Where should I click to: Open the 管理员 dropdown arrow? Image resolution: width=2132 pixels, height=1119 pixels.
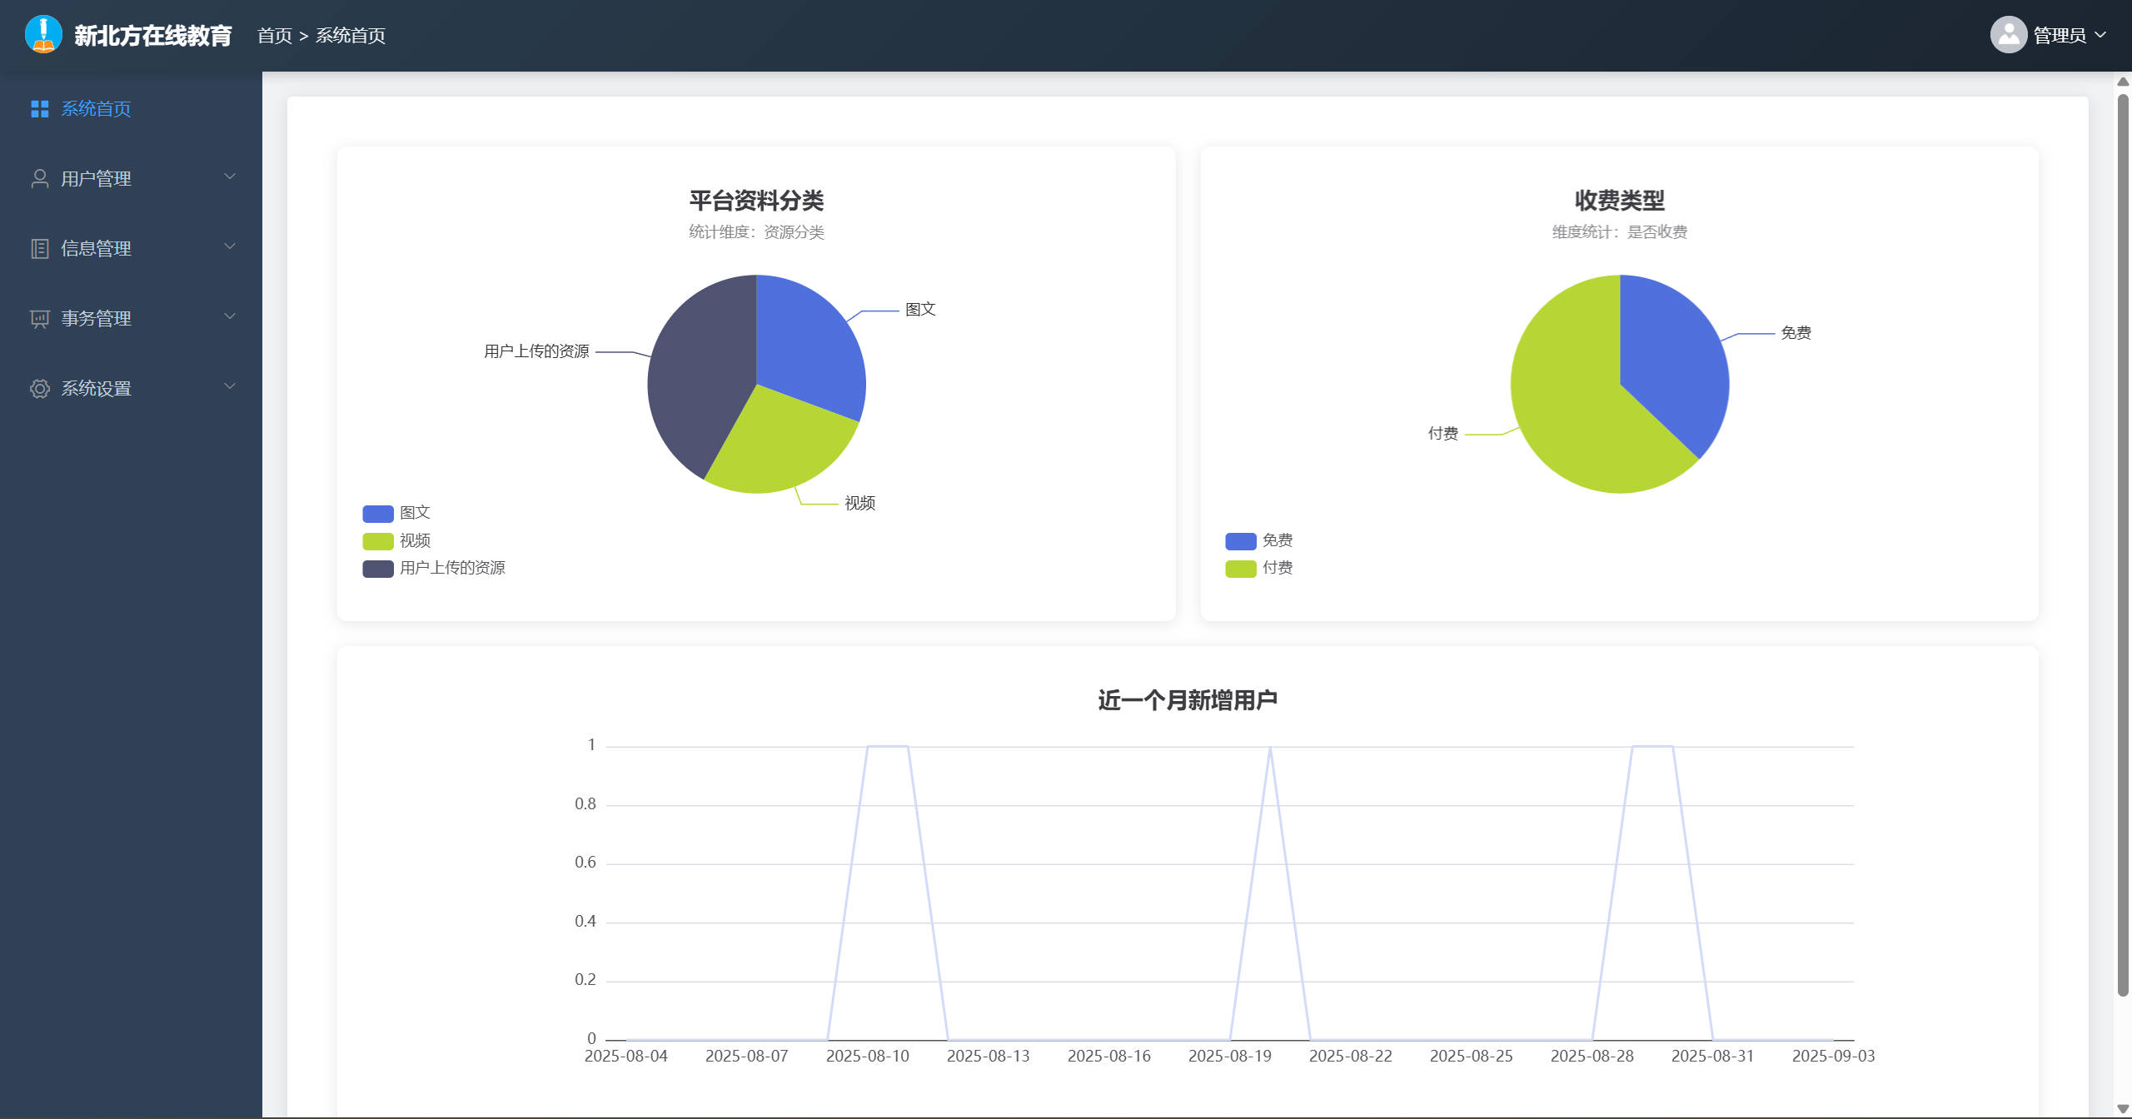pyautogui.click(x=2100, y=35)
